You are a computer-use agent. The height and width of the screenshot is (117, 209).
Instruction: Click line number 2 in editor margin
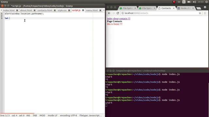point(2,16)
